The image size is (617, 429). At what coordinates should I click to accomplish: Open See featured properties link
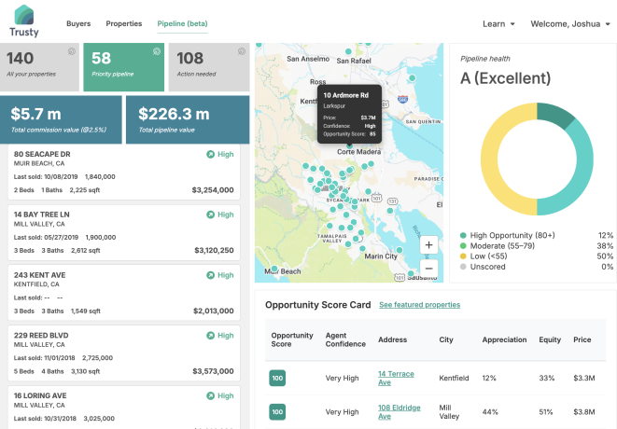(419, 305)
